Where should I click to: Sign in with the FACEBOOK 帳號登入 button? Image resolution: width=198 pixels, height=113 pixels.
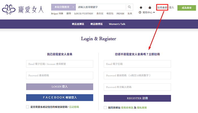tap(60, 97)
